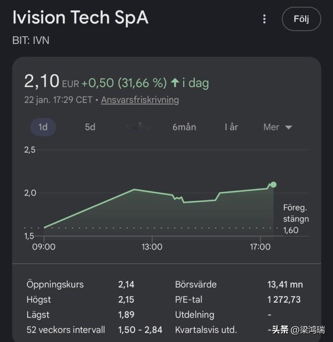Click the Börsvärde market cap value
The image size is (333, 342).
tap(285, 284)
